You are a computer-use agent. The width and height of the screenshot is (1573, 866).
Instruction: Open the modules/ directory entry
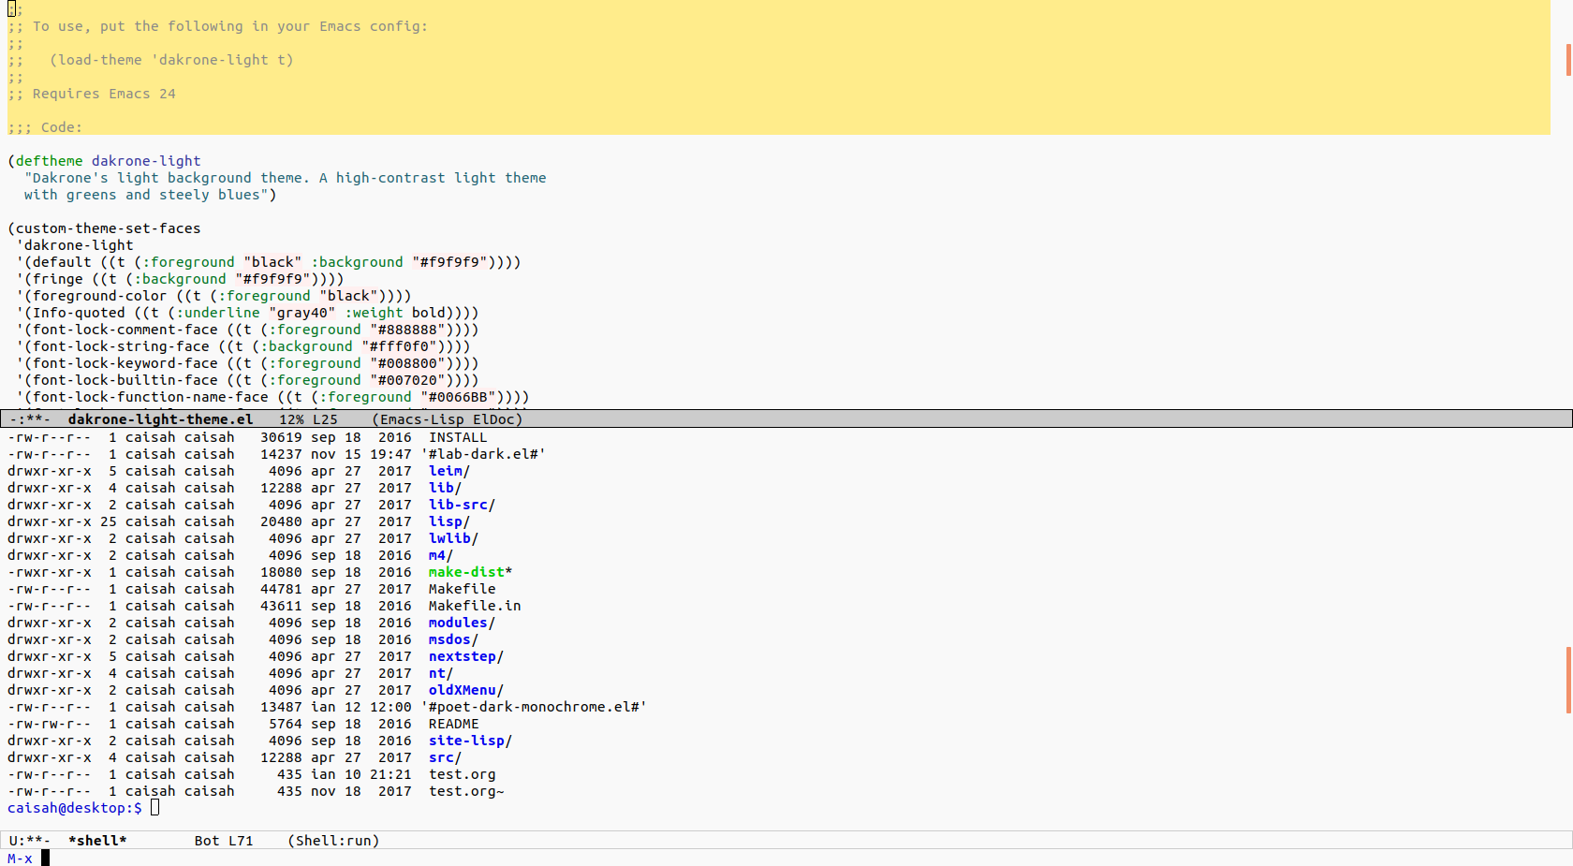point(462,623)
